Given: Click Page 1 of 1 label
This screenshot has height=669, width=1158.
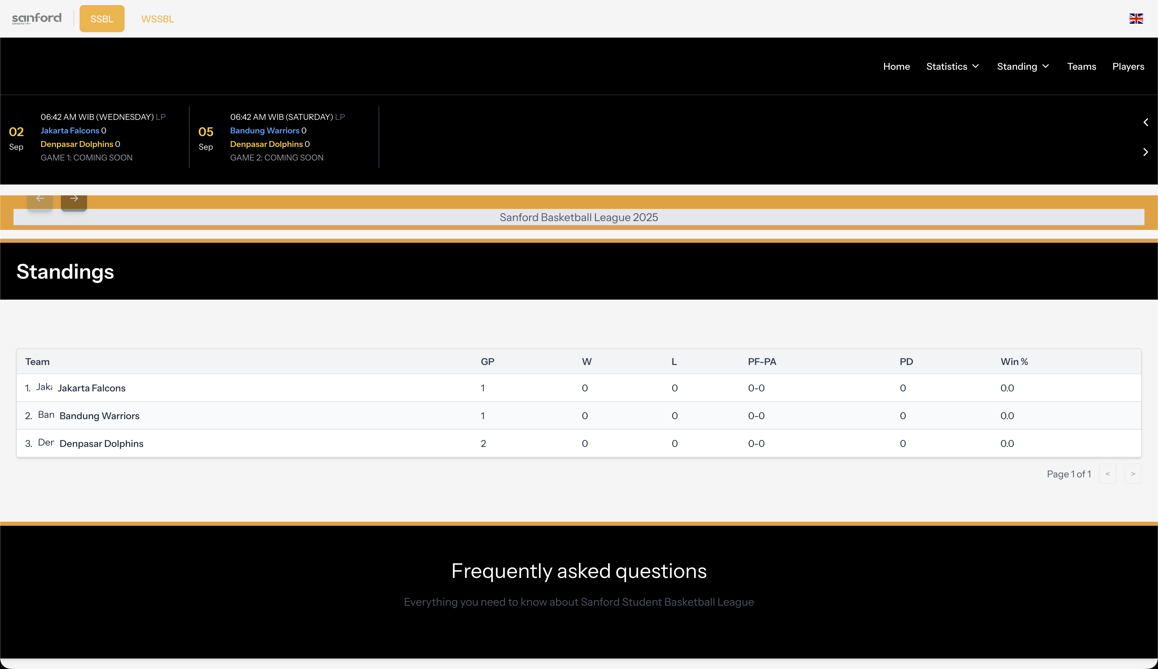Looking at the screenshot, I should [x=1069, y=474].
